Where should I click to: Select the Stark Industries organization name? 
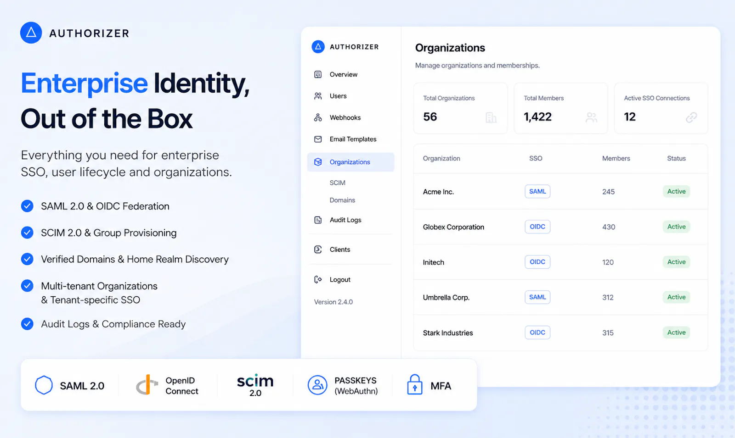pos(448,333)
